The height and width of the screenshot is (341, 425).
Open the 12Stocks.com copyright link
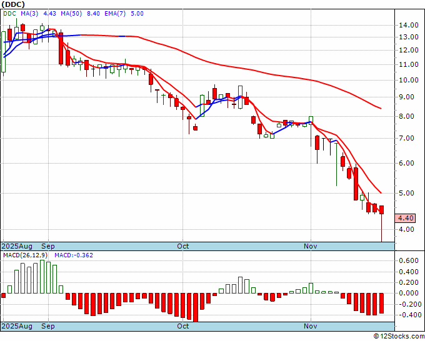399,337
